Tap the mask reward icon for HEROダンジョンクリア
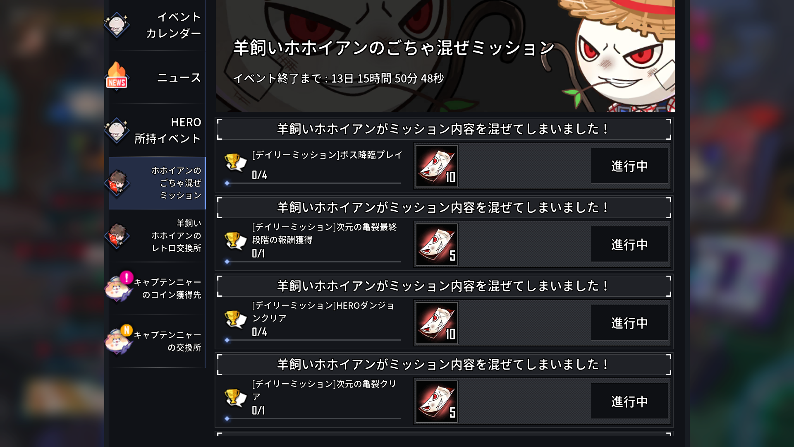 click(x=437, y=323)
